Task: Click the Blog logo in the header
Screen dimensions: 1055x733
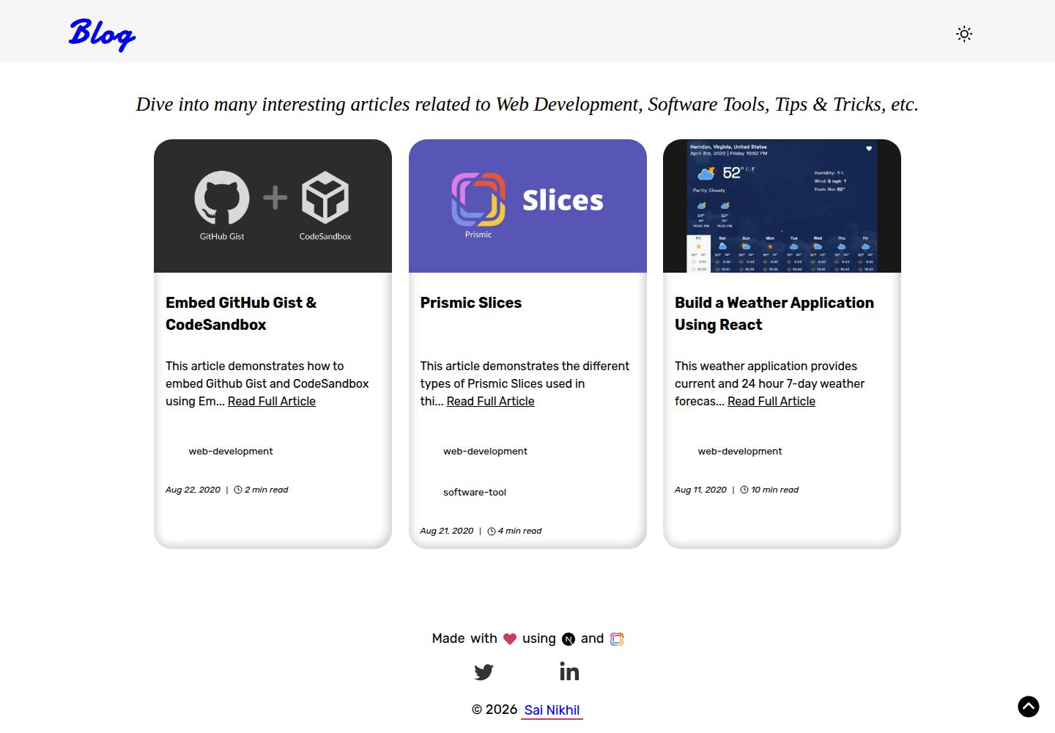Action: (103, 34)
